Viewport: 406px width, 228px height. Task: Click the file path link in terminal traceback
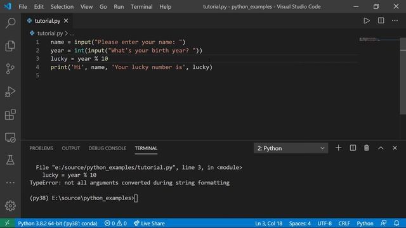coord(114,167)
